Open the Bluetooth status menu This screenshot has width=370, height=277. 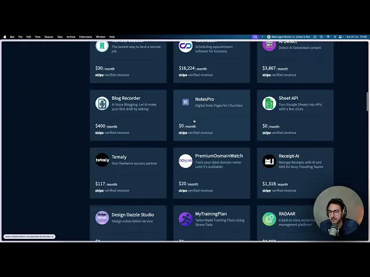335,37
